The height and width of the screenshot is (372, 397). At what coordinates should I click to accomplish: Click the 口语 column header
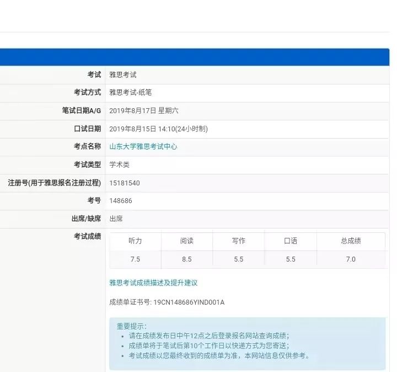pyautogui.click(x=291, y=241)
